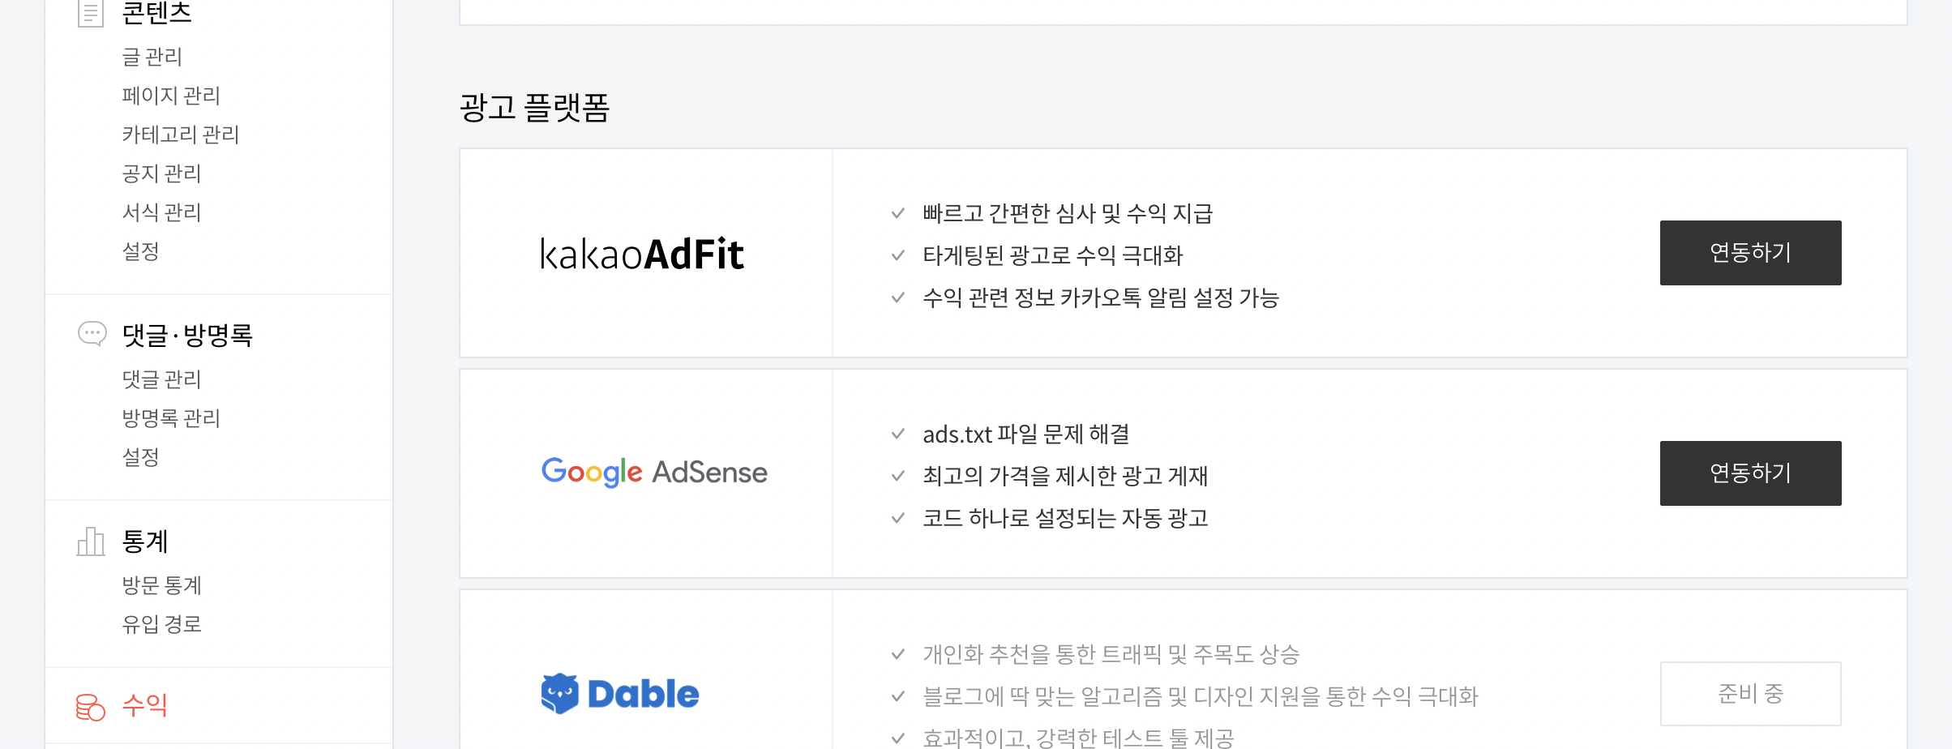
Task: Click checkmark beside 수익 관련 정보 카카오톡 알림
Action: pyautogui.click(x=898, y=297)
